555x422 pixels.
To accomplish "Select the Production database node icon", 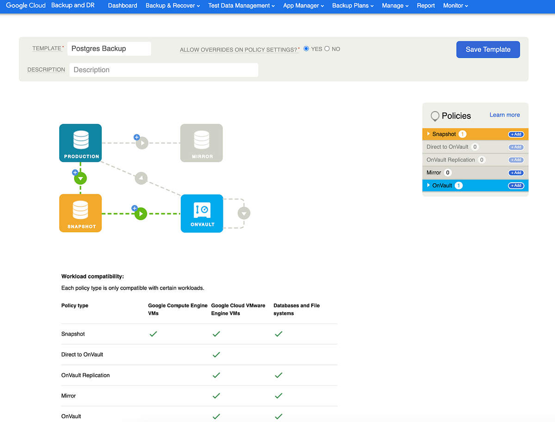I will pyautogui.click(x=80, y=143).
